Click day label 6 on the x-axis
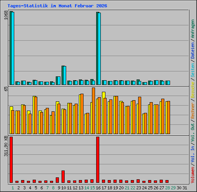 pyautogui.click(x=42, y=188)
